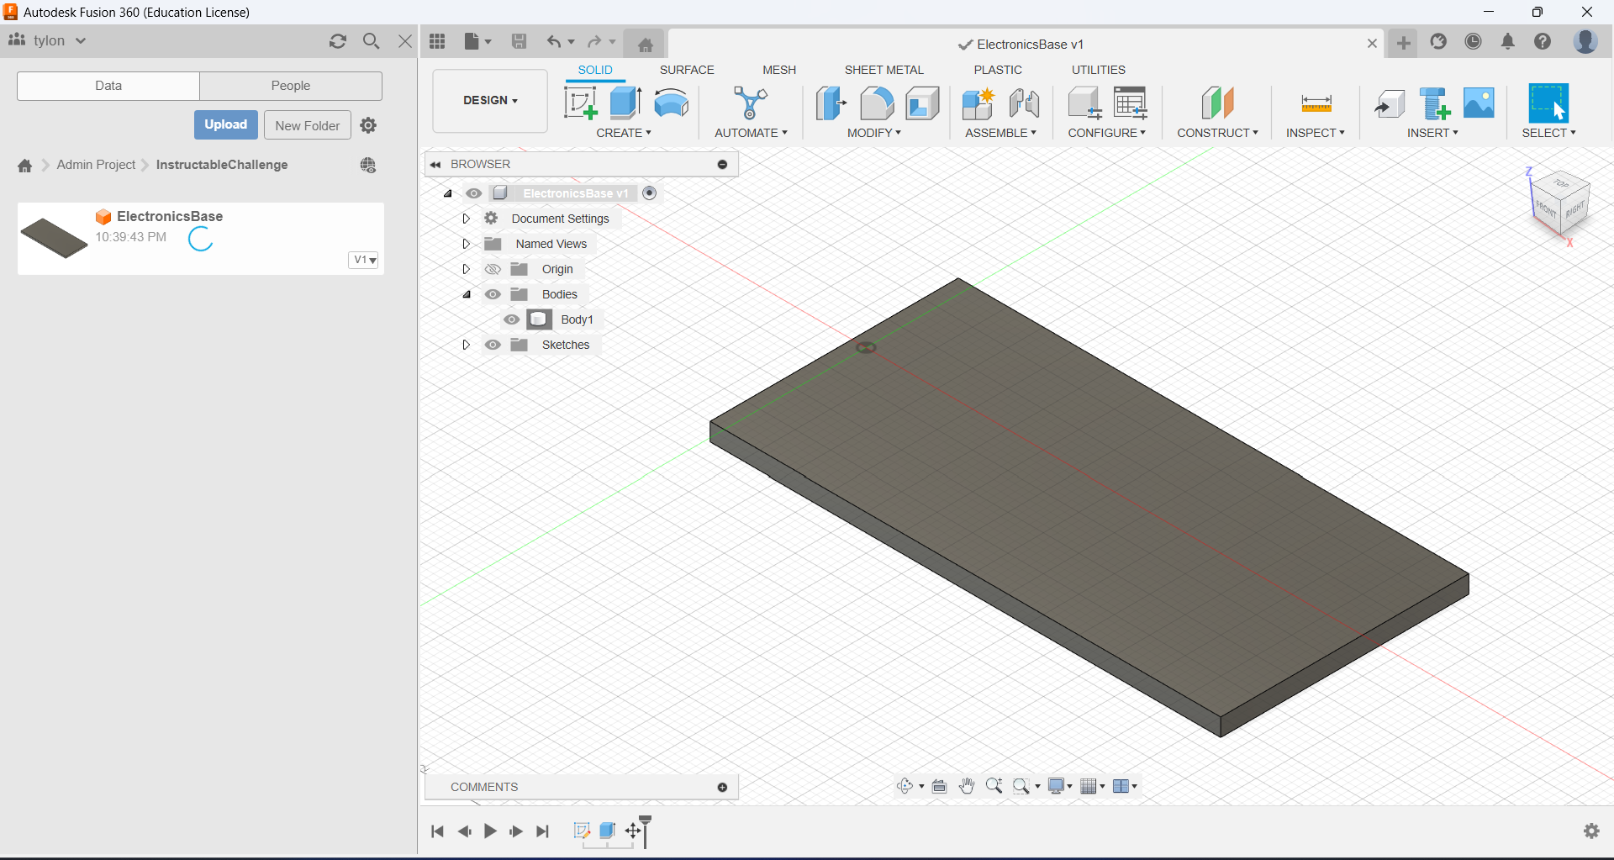Switch to the UTILITIES tab

coord(1099,70)
